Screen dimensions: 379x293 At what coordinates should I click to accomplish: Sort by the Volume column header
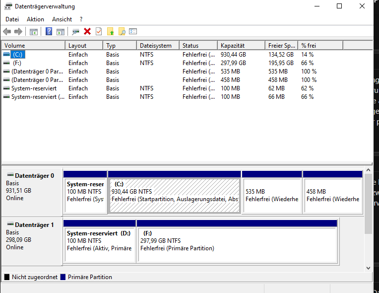pos(34,46)
